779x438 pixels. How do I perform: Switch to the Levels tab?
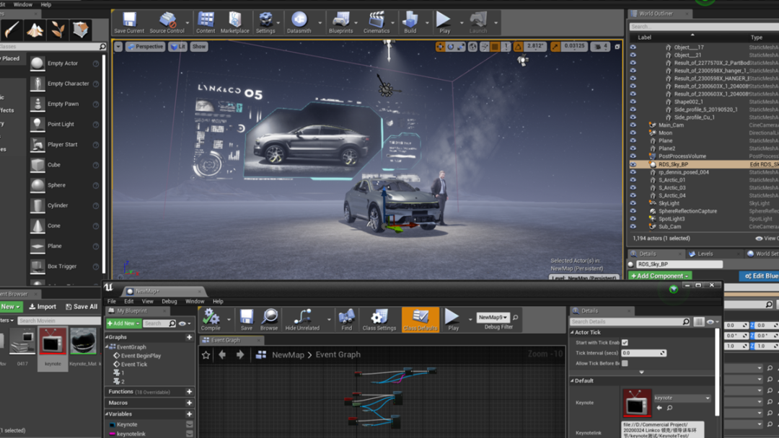coord(705,254)
